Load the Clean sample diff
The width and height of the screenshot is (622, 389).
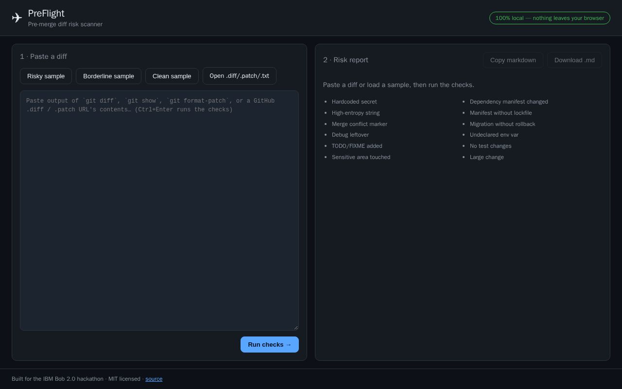pos(172,76)
